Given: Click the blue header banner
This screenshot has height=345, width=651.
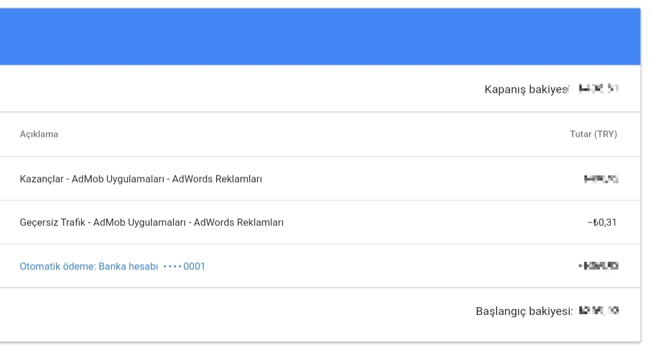Looking at the screenshot, I should pos(320,37).
